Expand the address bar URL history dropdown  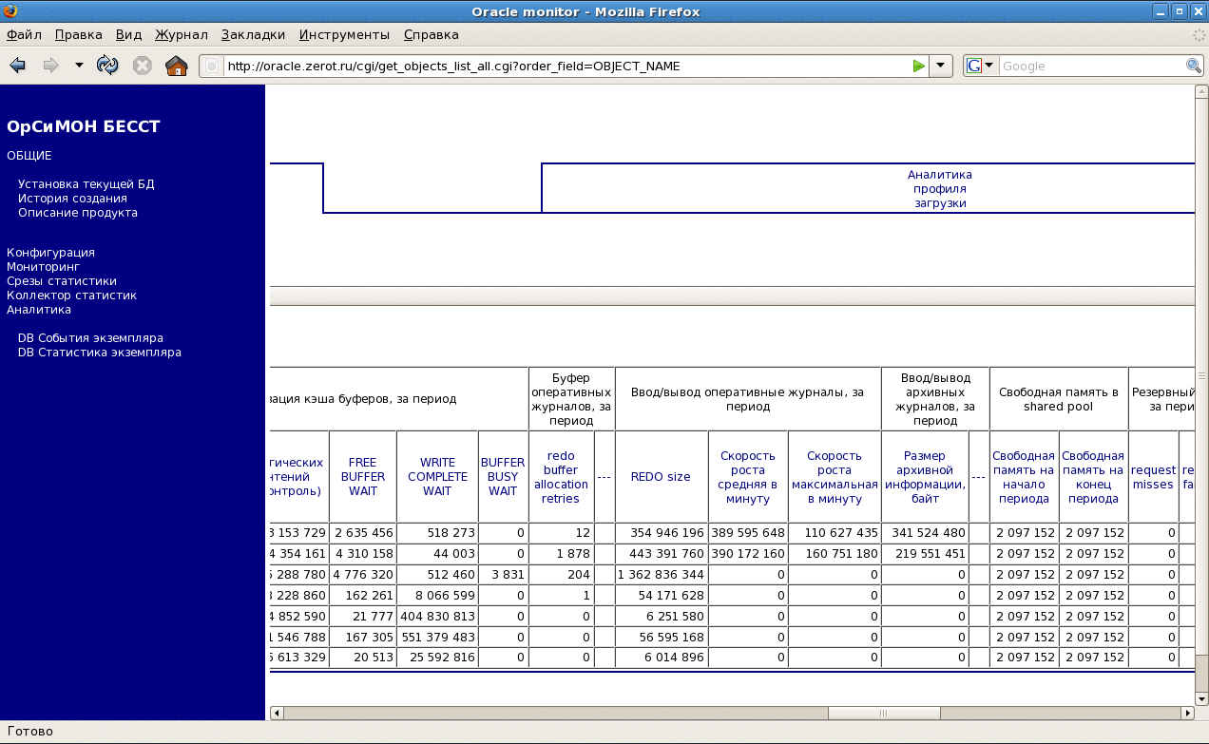pos(940,66)
